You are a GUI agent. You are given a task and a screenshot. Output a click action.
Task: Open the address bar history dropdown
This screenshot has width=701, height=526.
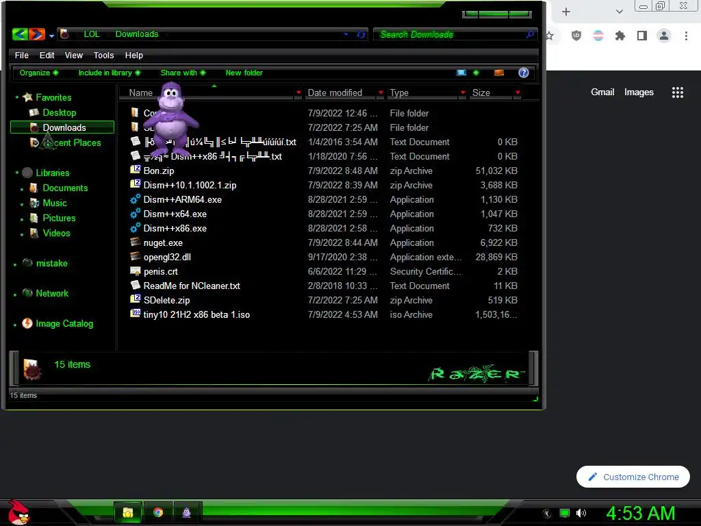346,34
